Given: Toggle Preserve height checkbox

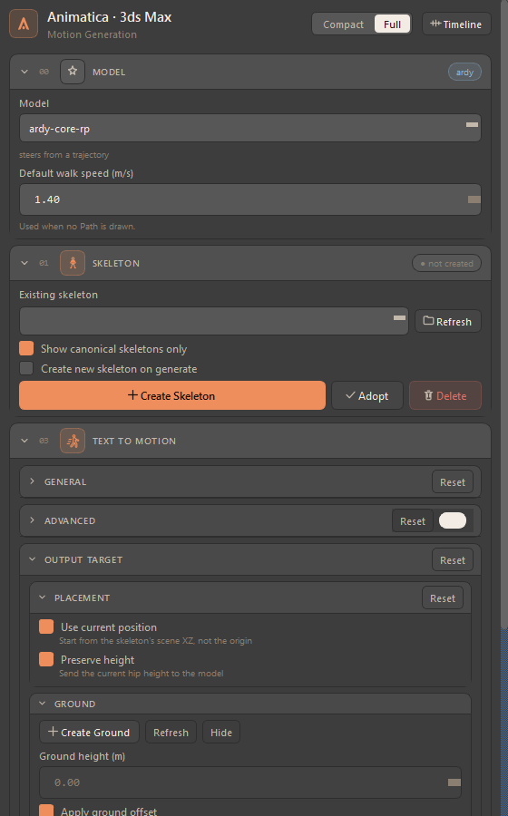Looking at the screenshot, I should pos(46,659).
